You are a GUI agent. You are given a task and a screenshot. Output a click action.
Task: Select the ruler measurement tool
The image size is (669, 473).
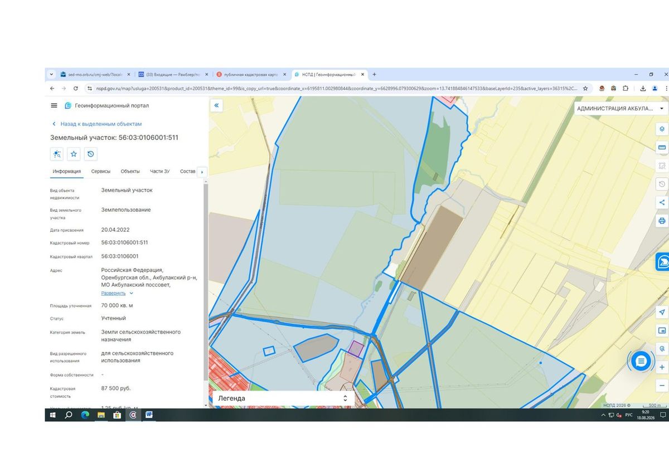[x=662, y=147]
